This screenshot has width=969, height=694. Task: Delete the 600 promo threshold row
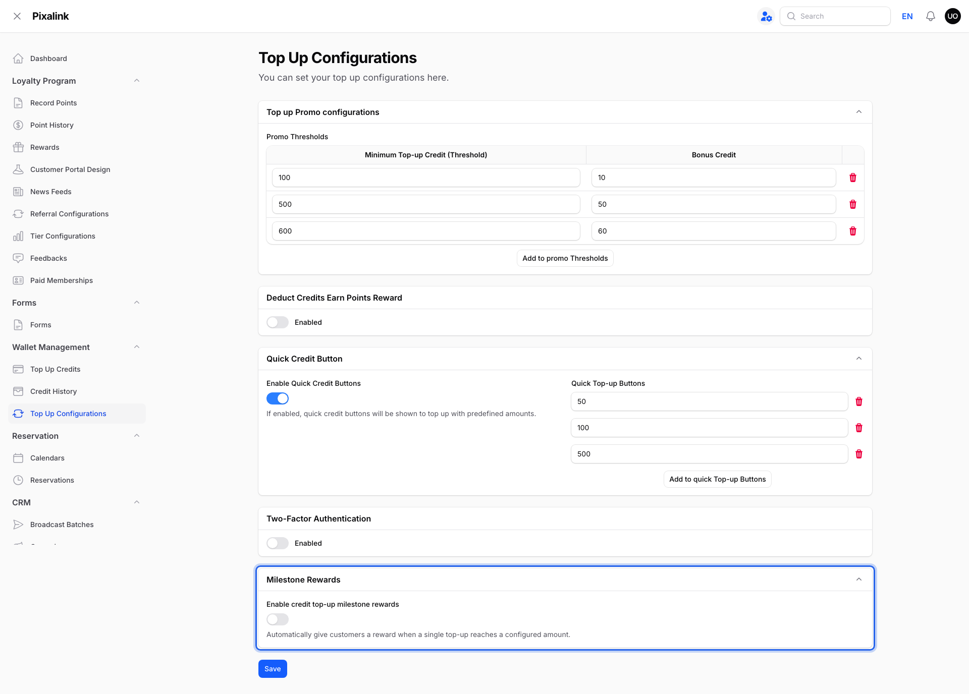pos(853,231)
